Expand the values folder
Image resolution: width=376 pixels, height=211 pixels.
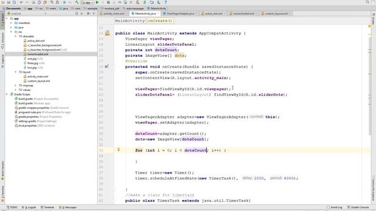(16, 90)
